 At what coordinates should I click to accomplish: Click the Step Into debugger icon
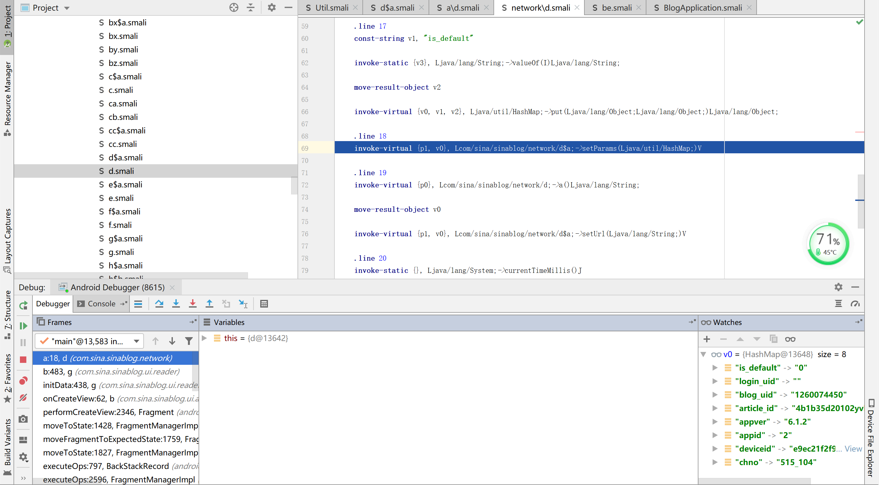[x=176, y=304]
